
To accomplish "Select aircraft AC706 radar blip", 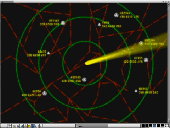I will click(x=45, y=93).
